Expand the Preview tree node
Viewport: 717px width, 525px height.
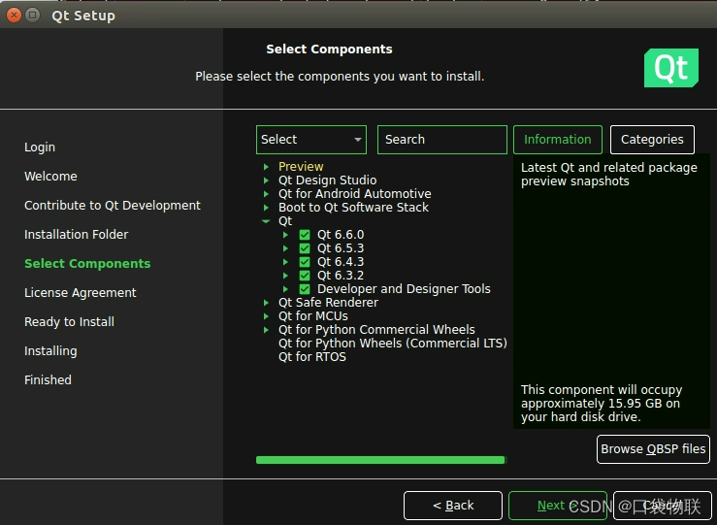(266, 167)
